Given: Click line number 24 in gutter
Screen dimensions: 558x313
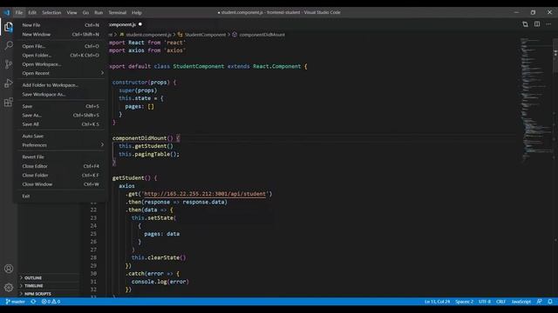Looking at the screenshot, I should (x=93, y=226).
